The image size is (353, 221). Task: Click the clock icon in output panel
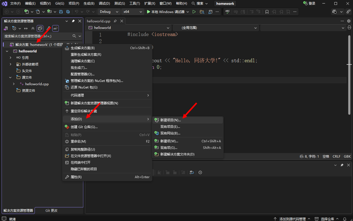tap(200, 172)
